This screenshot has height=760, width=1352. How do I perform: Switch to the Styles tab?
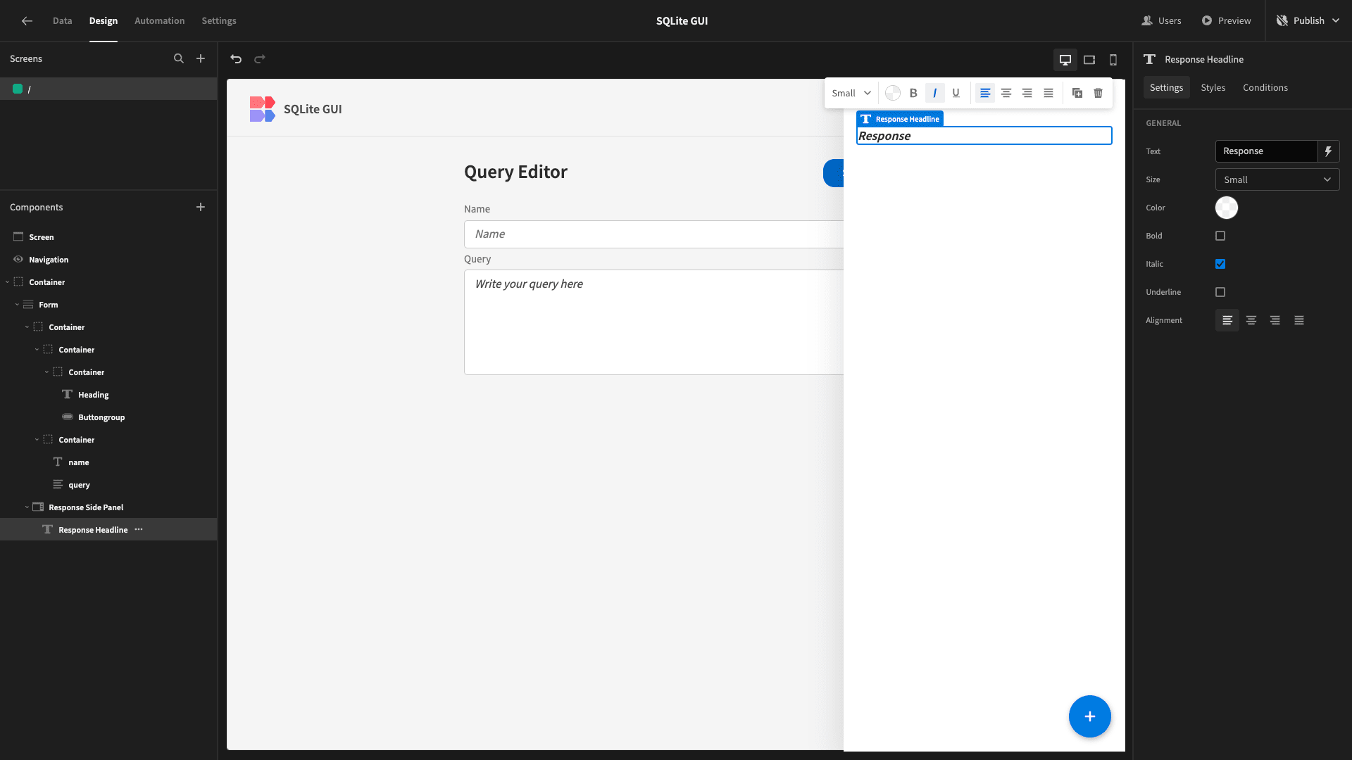pyautogui.click(x=1213, y=88)
